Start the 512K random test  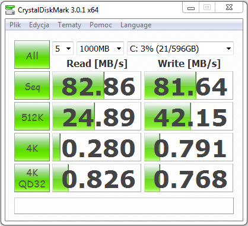pyautogui.click(x=32, y=116)
